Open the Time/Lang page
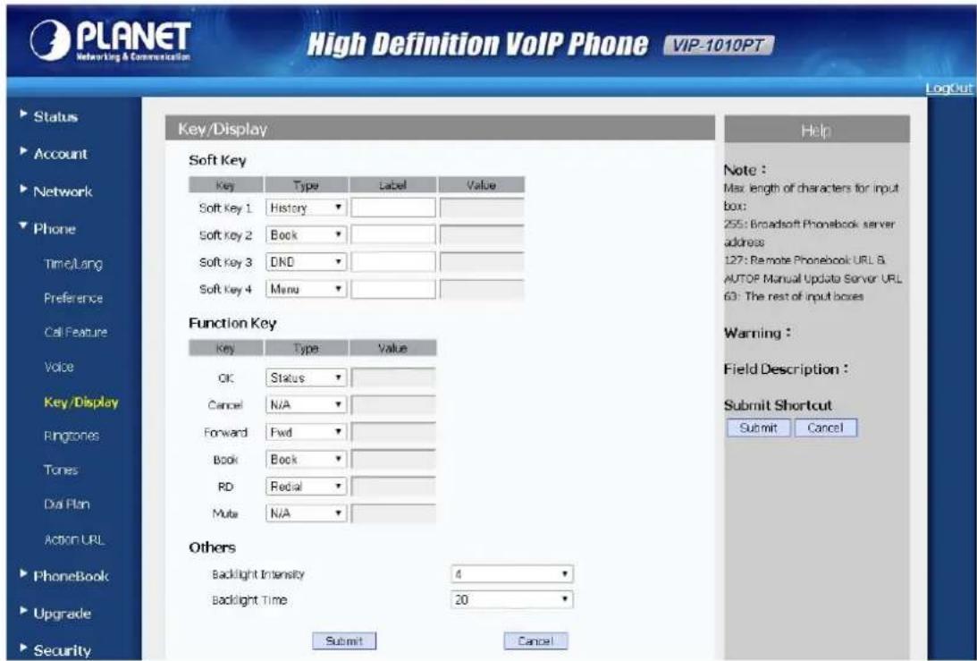 73,264
